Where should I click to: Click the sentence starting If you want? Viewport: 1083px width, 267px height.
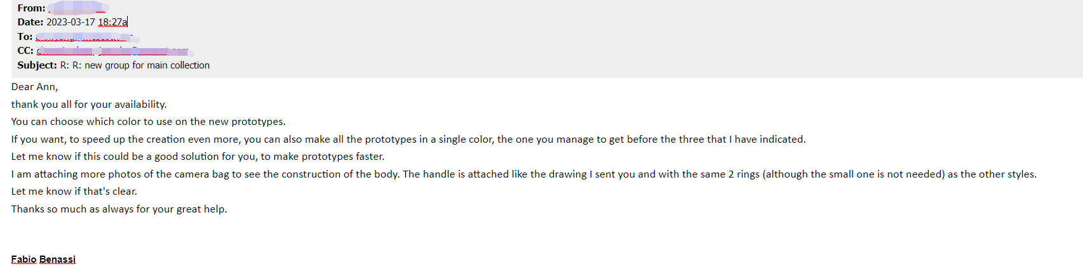pos(408,140)
